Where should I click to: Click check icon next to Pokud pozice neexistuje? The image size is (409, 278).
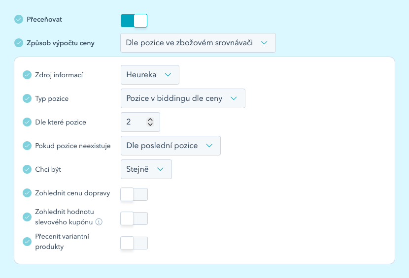tap(27, 146)
